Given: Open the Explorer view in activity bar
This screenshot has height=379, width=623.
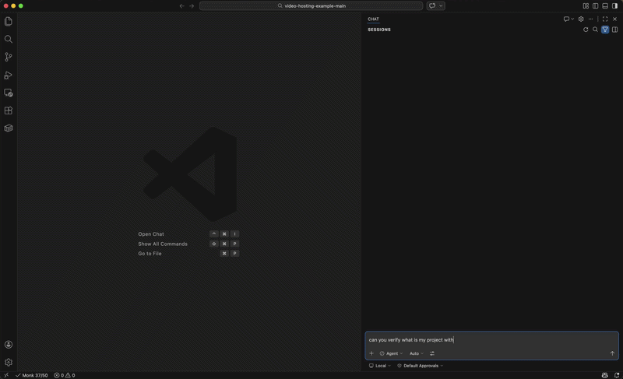Looking at the screenshot, I should (9, 22).
